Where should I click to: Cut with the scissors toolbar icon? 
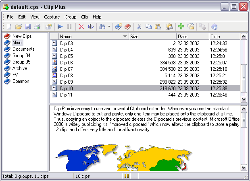pyautogui.click(x=140, y=27)
